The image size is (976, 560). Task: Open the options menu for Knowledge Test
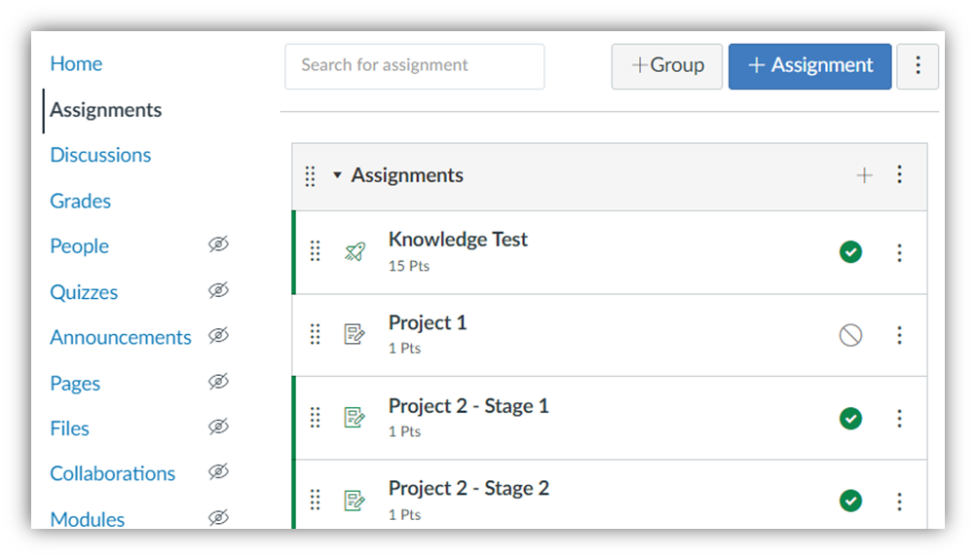(x=899, y=252)
